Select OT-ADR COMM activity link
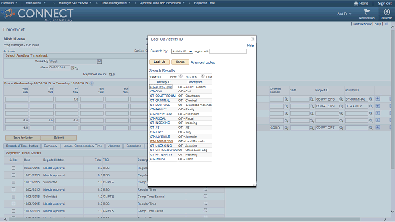 161,87
